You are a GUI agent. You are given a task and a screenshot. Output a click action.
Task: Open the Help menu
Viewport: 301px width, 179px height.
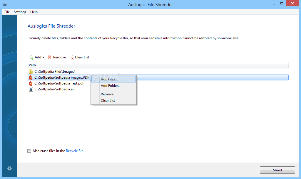34,12
